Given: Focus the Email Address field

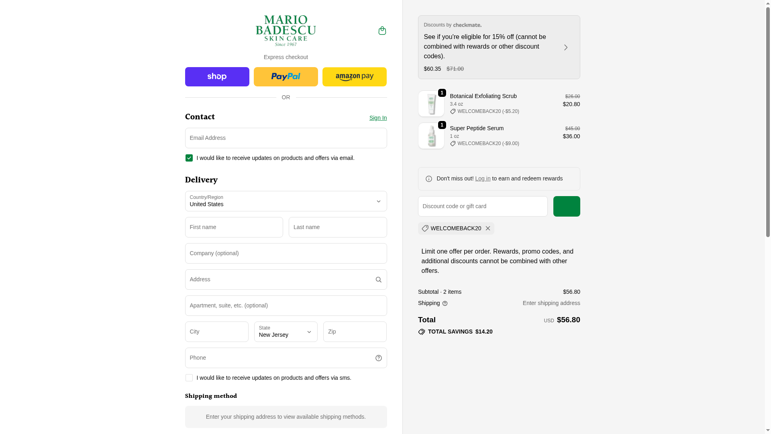Looking at the screenshot, I should pos(286,138).
